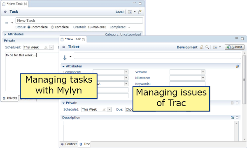
Task: Open layout dropdown arrow beside Local
Action: (x=135, y=12)
